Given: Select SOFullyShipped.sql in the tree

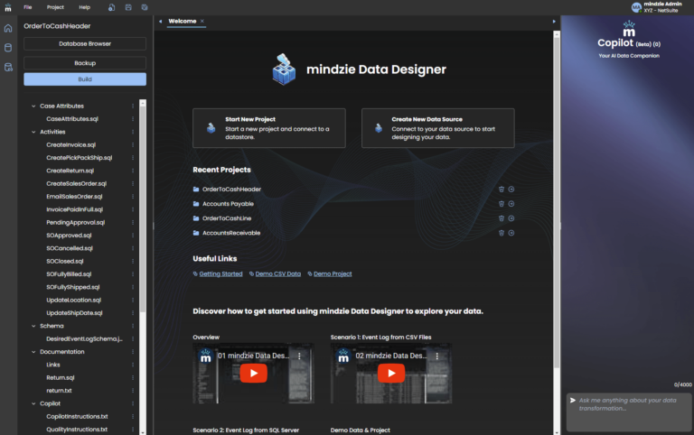Looking at the screenshot, I should (x=73, y=287).
